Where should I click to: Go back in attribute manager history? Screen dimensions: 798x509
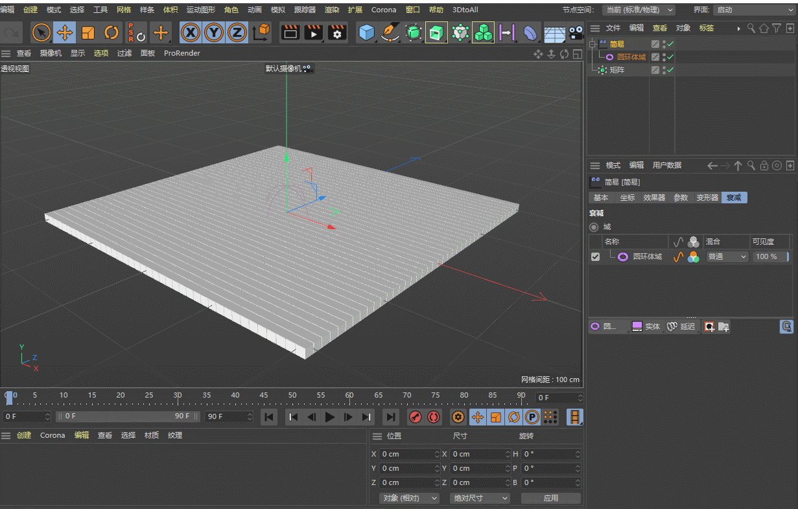(712, 166)
